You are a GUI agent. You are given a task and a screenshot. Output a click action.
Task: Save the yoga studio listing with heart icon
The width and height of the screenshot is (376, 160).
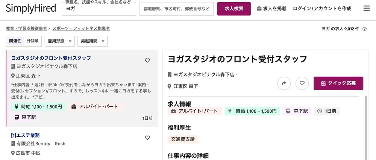[147, 60]
